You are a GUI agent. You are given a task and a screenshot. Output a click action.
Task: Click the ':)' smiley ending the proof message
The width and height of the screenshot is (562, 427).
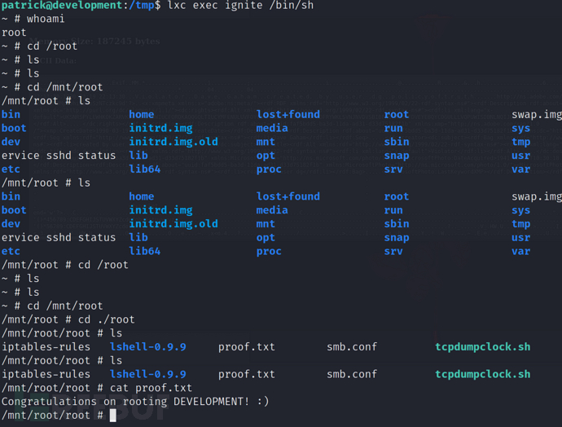(263, 402)
